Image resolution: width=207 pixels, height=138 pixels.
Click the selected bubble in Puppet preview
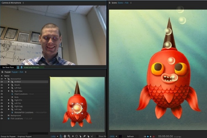78,108
